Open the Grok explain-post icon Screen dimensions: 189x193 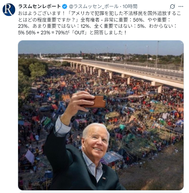pos(172,6)
